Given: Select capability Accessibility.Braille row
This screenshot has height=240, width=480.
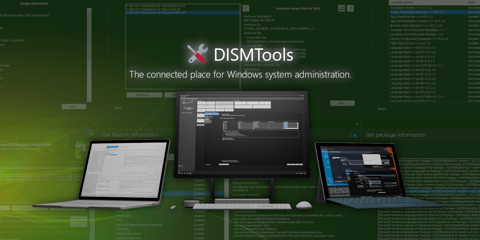Looking at the screenshot, I should tap(434, 7).
